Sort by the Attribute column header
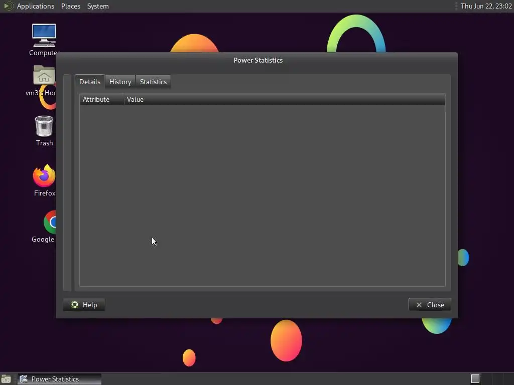Image resolution: width=514 pixels, height=385 pixels. pyautogui.click(x=101, y=99)
